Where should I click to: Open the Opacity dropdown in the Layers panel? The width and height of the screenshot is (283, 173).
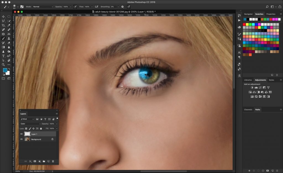coord(56,124)
